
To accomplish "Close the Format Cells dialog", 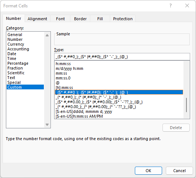I will click(187, 6).
